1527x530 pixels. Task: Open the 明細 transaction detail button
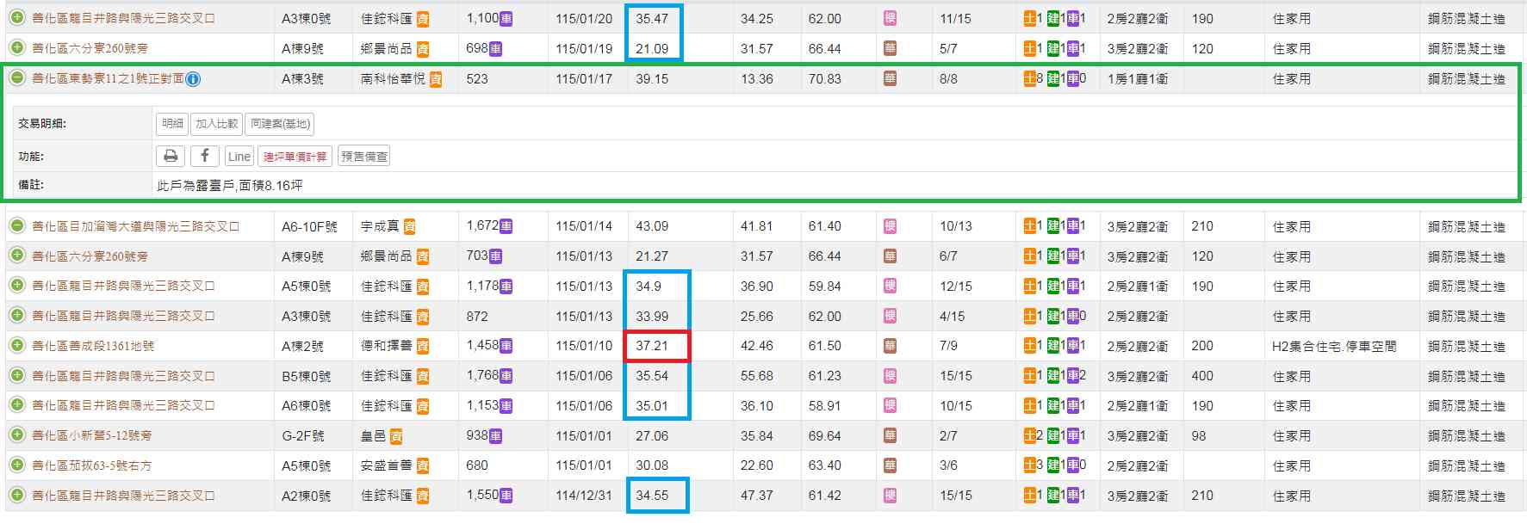(x=172, y=124)
